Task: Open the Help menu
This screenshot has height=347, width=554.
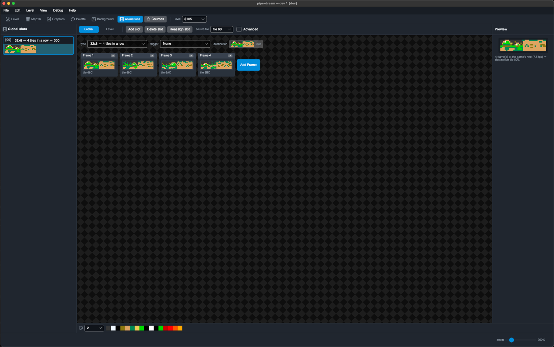Action: 72,10
